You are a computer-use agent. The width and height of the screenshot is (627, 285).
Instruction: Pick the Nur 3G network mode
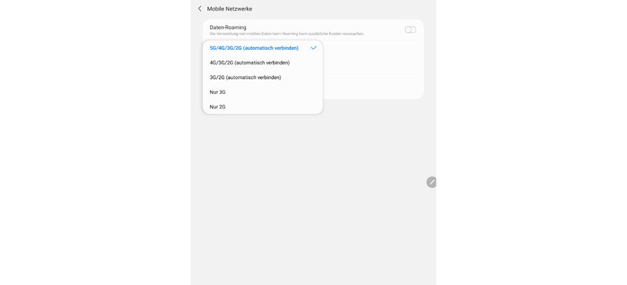218,92
